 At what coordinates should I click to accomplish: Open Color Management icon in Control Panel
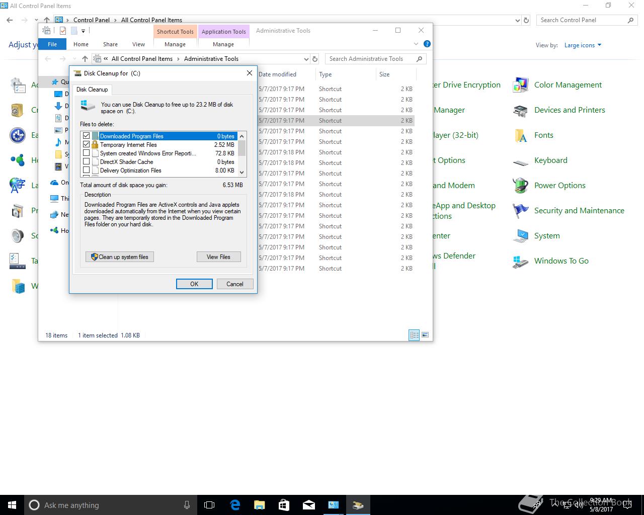tap(520, 85)
